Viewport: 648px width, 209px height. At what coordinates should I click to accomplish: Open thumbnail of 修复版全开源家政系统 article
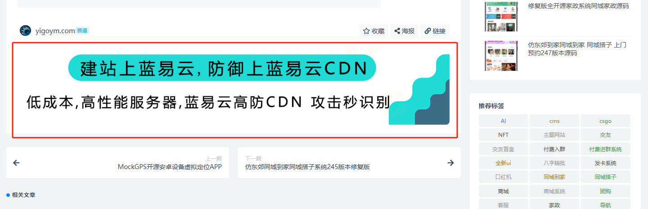(501, 16)
